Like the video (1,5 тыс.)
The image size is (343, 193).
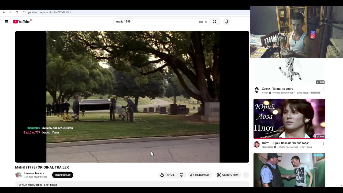[x=167, y=175]
